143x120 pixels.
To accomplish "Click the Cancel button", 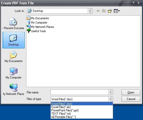I will (131, 99).
